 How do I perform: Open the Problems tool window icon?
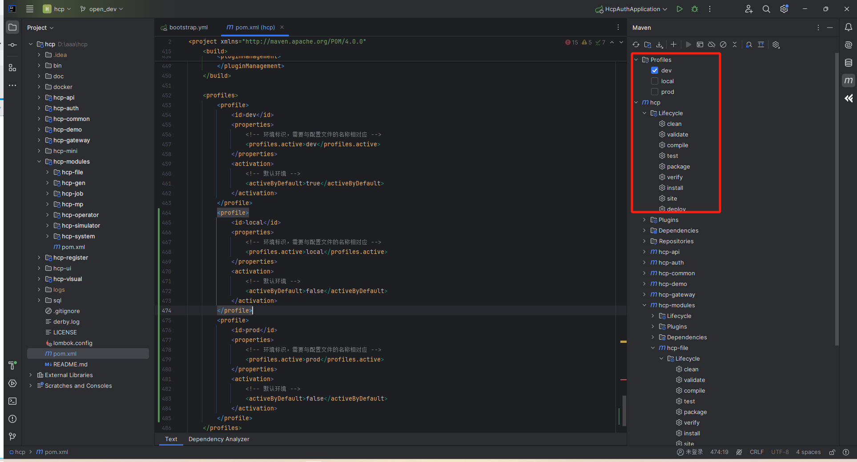click(12, 419)
